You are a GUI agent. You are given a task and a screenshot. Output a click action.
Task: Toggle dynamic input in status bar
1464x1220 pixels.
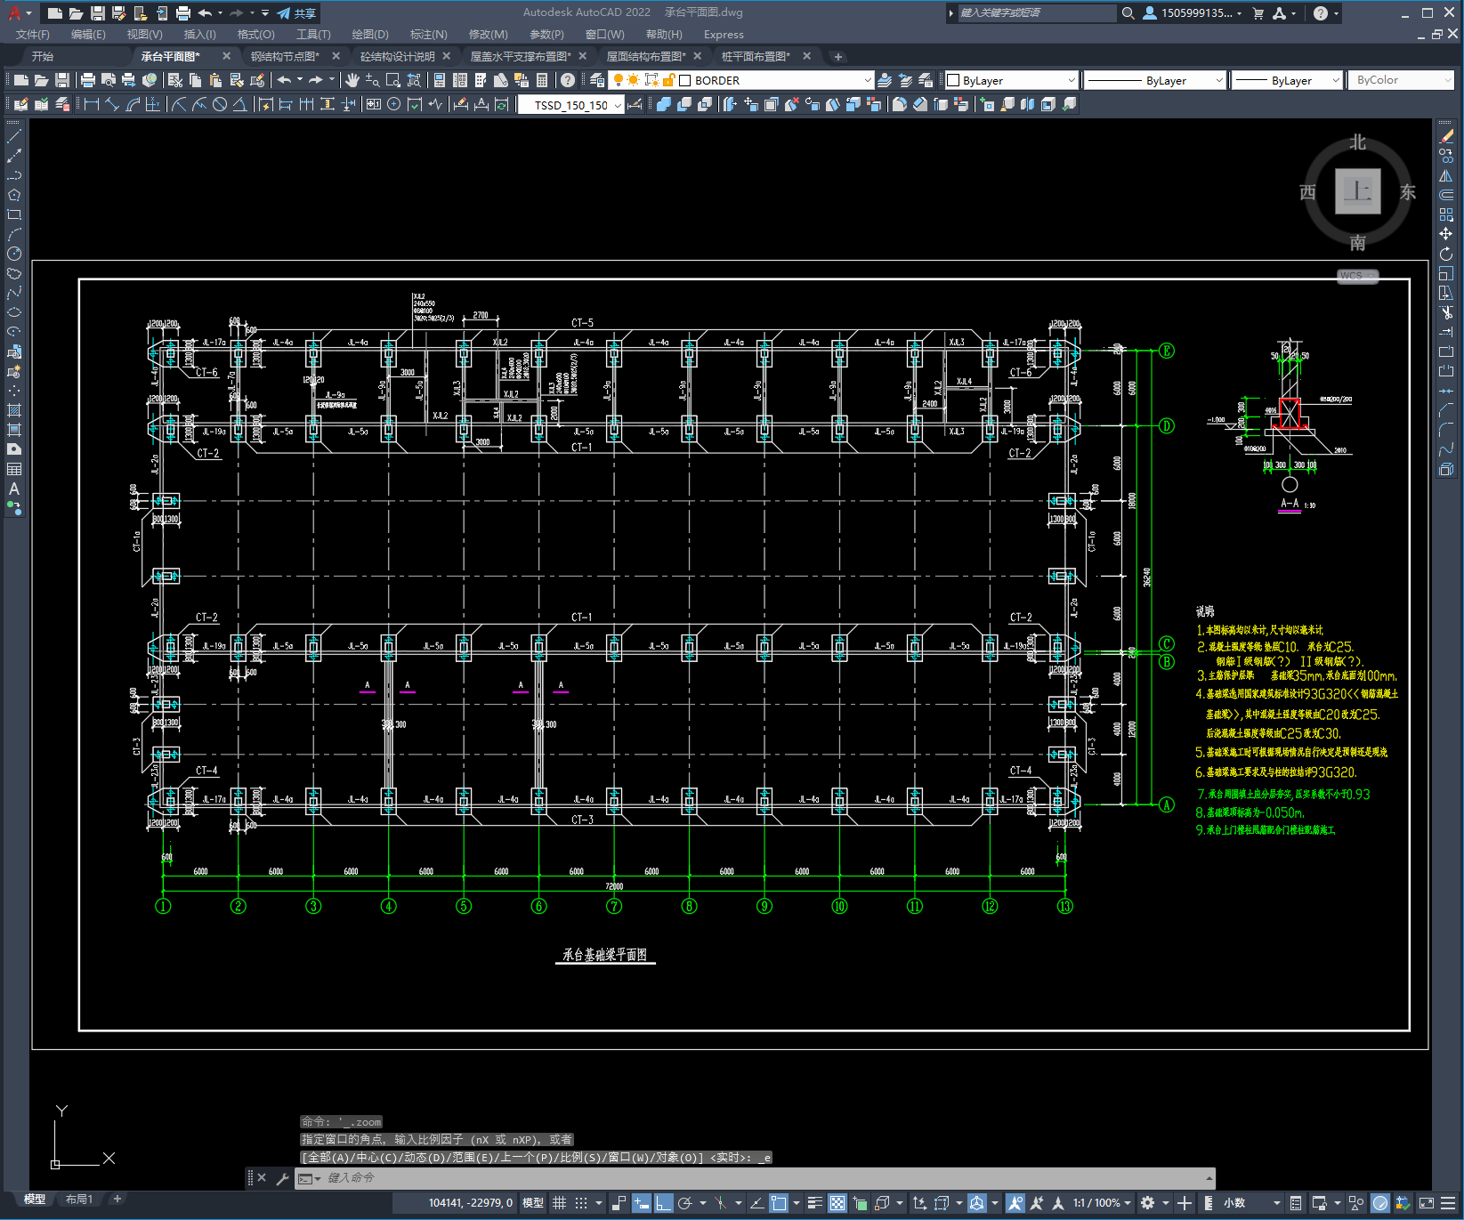(641, 1203)
